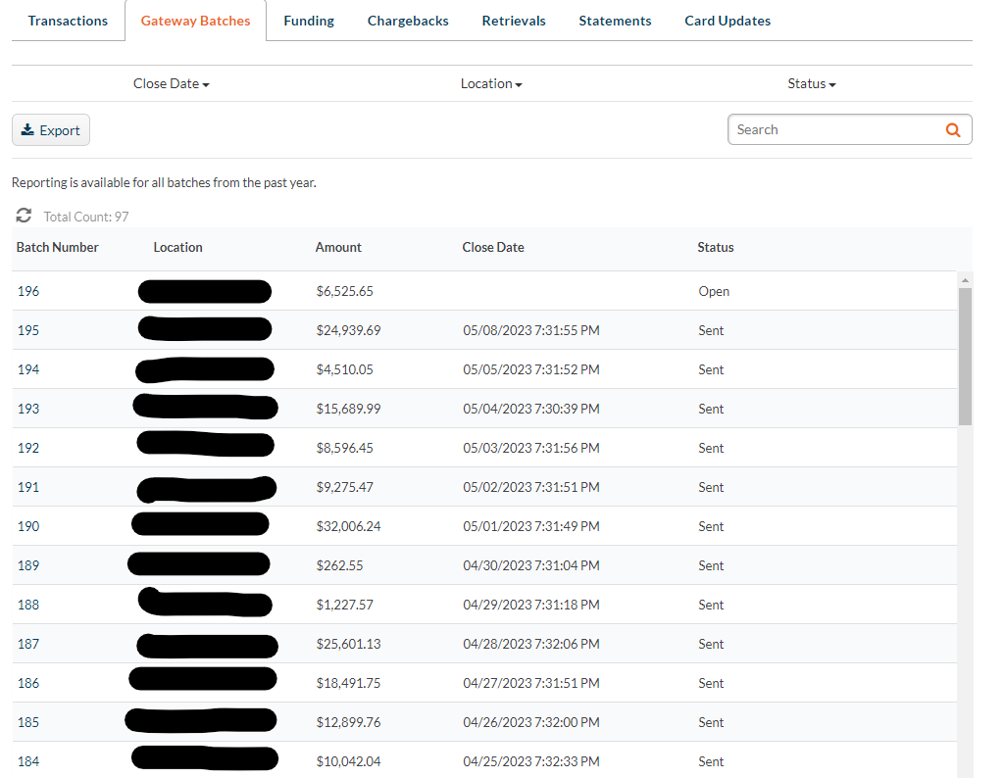Image resolution: width=1005 pixels, height=778 pixels.
Task: Click the amount $8,596.45
Action: pos(345,448)
